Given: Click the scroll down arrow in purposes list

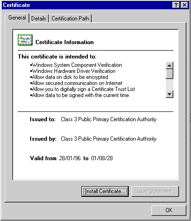Looking at the screenshot, I should [x=170, y=94].
